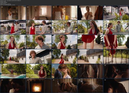Screen dimensions: 129x93
Task: Select frame of couple lying on bed
Action: (64, 86)
